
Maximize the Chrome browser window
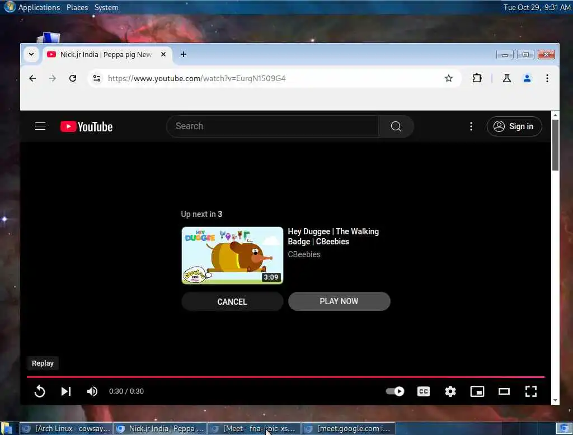coord(525,55)
